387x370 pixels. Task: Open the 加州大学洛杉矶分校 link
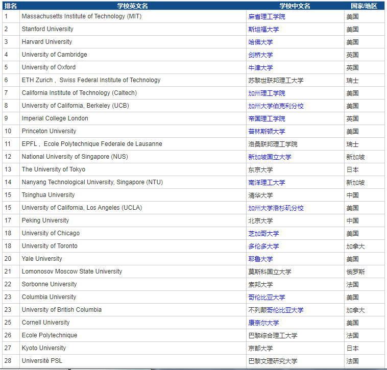tap(276, 208)
